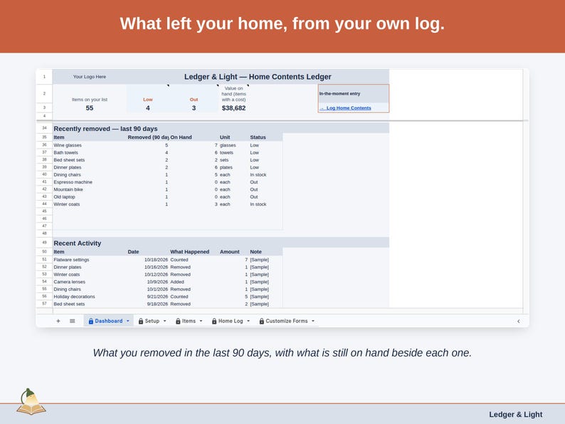Image resolution: width=565 pixels, height=424 pixels.
Task: Click the items on your list value 55
Action: [90, 108]
